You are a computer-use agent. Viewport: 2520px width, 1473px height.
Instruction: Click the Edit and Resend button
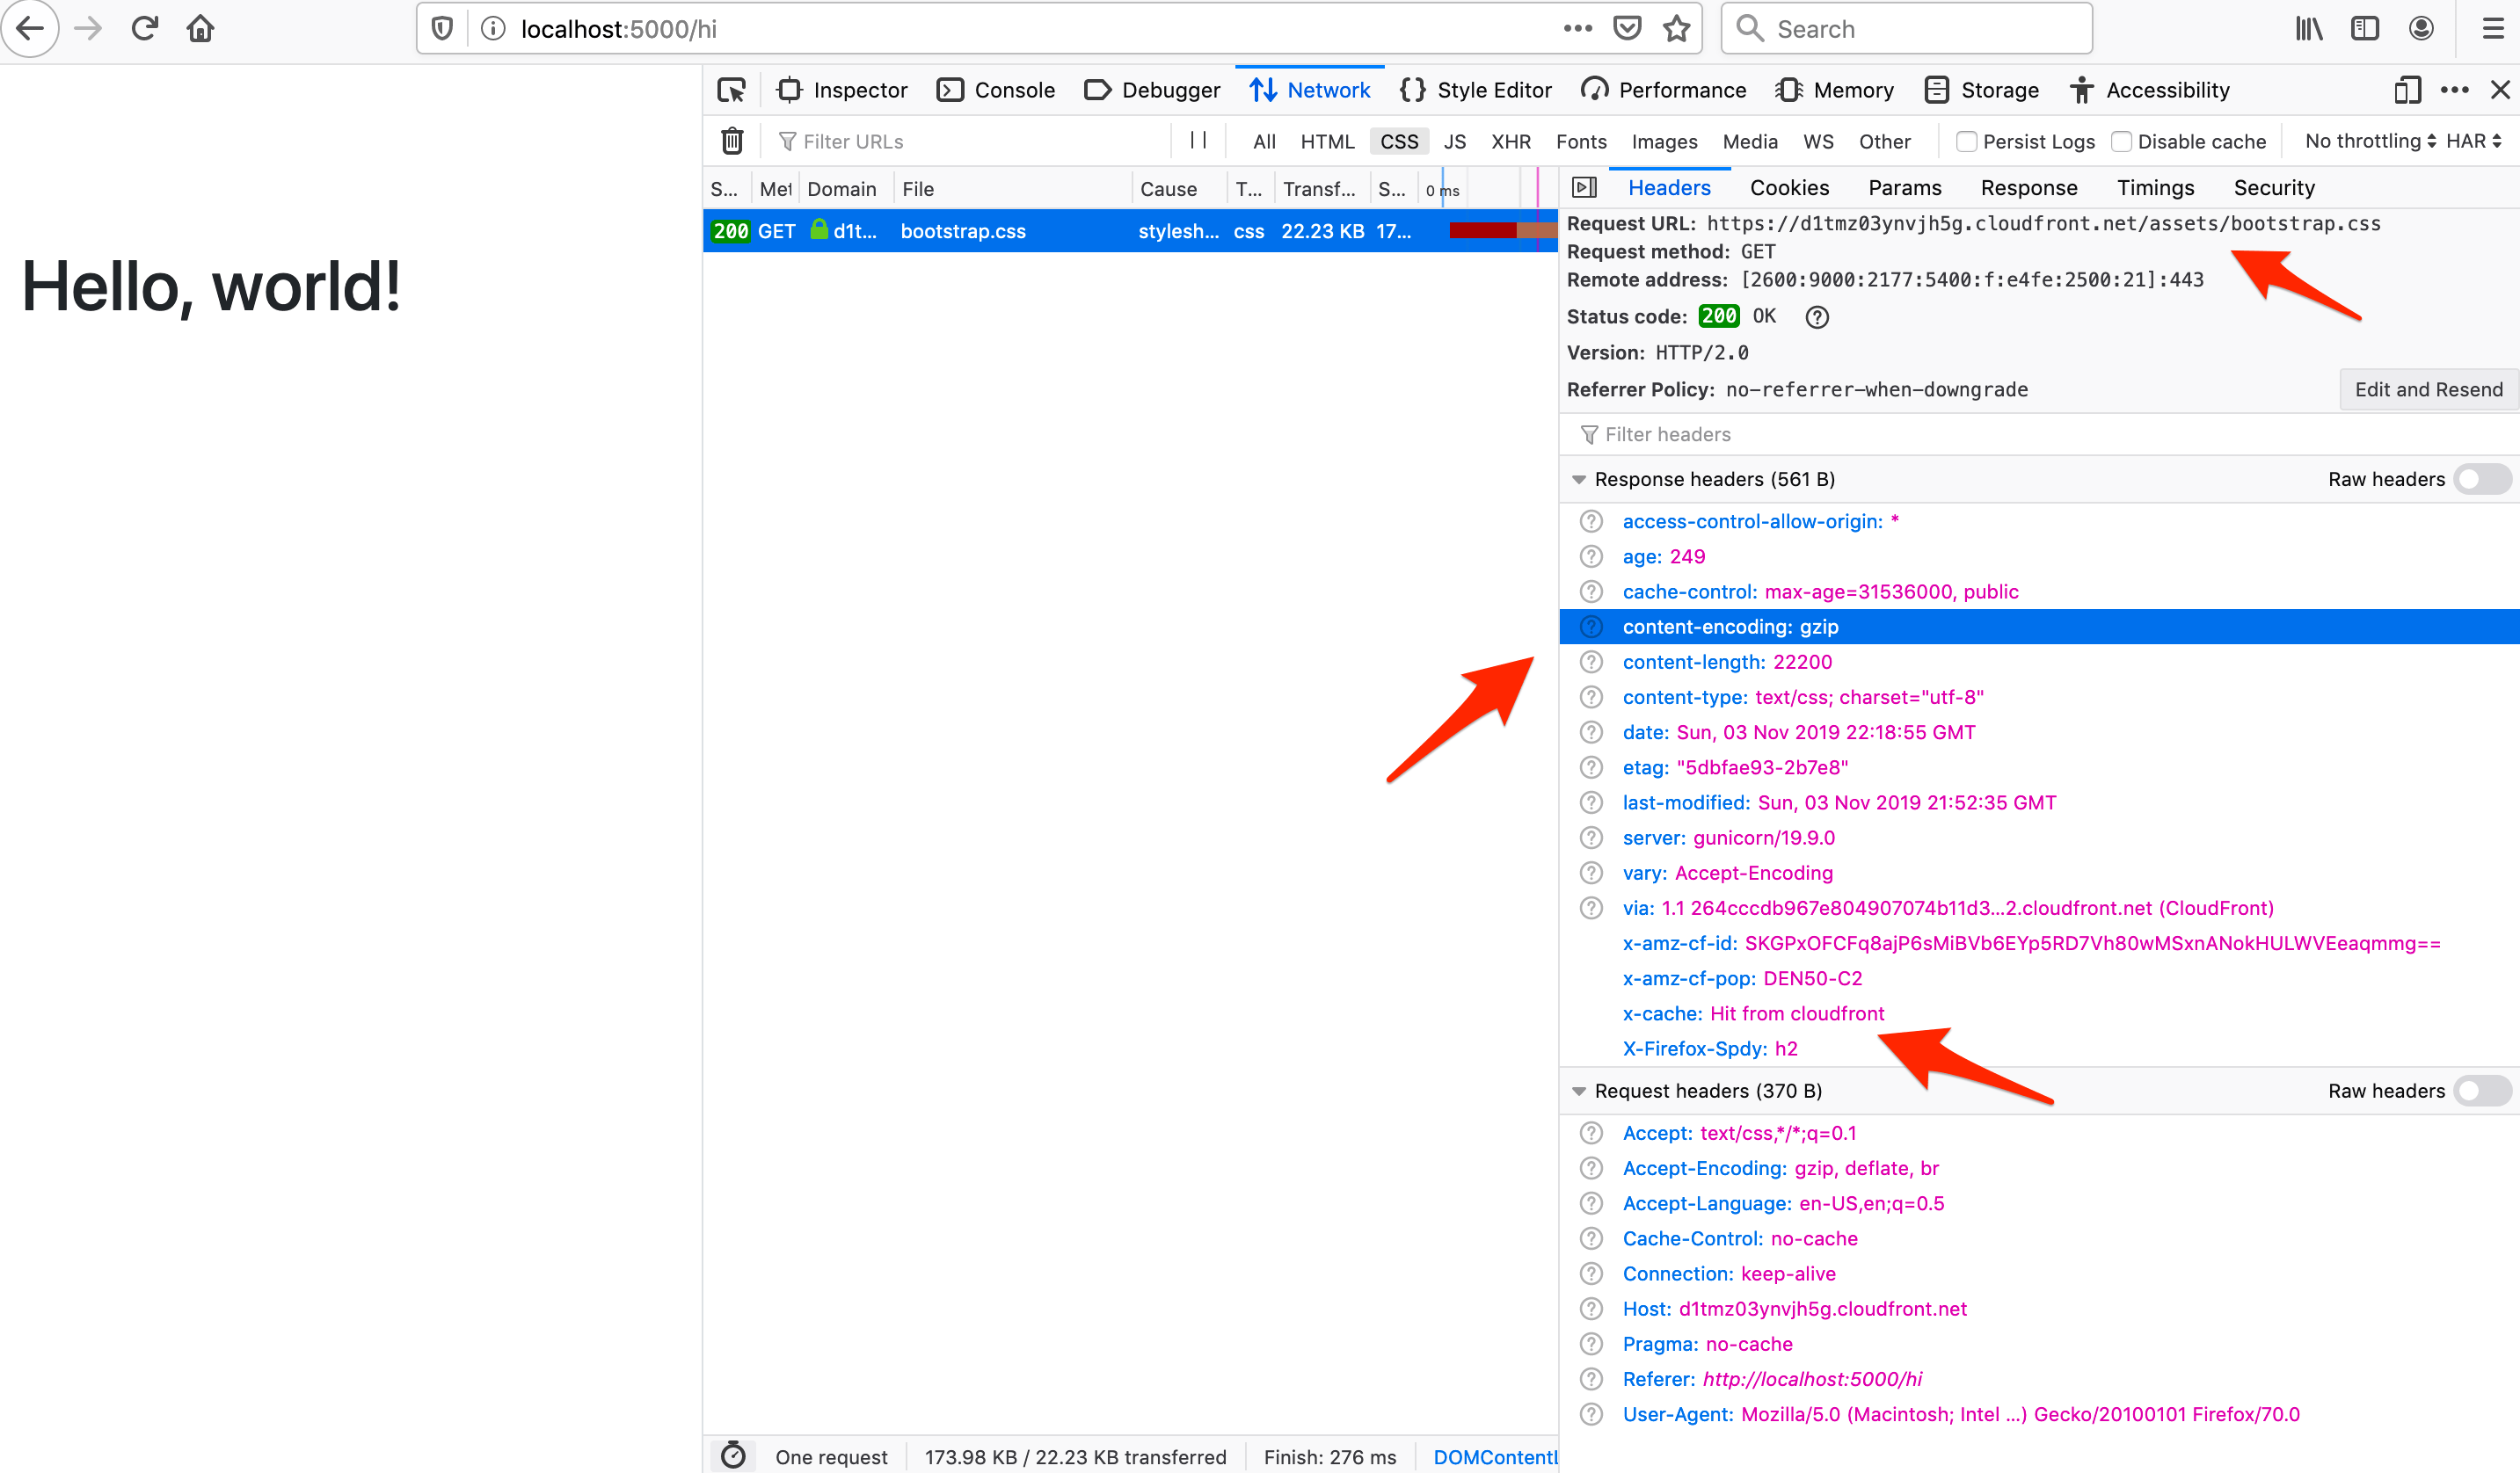2428,389
